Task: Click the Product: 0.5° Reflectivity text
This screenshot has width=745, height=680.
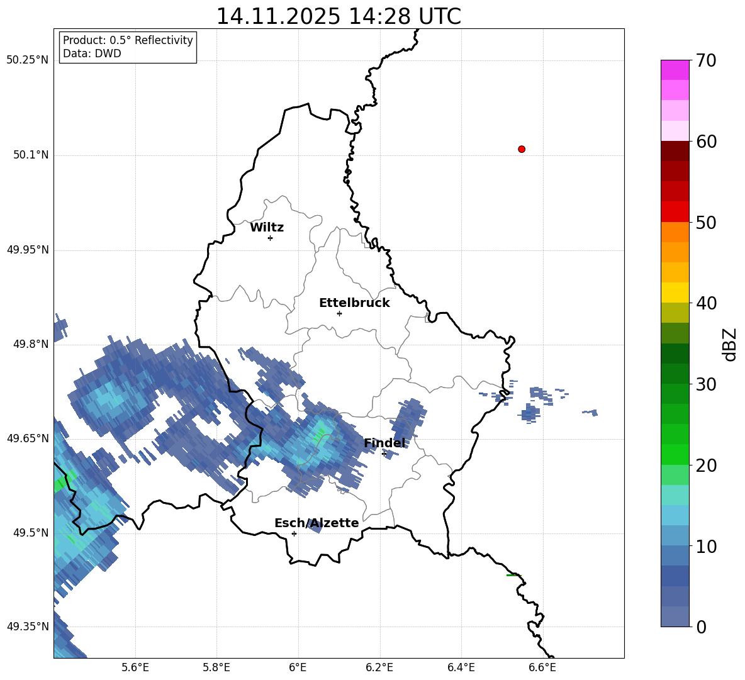Action: tap(128, 40)
